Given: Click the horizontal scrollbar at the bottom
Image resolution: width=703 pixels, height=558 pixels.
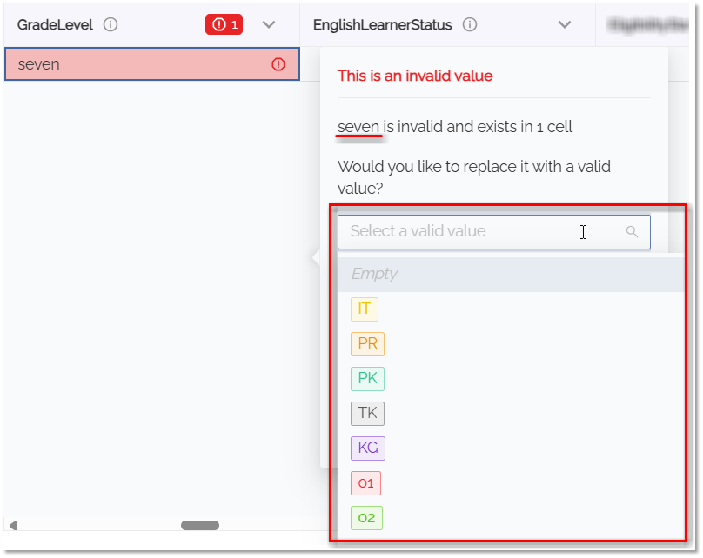Looking at the screenshot, I should click(x=200, y=525).
